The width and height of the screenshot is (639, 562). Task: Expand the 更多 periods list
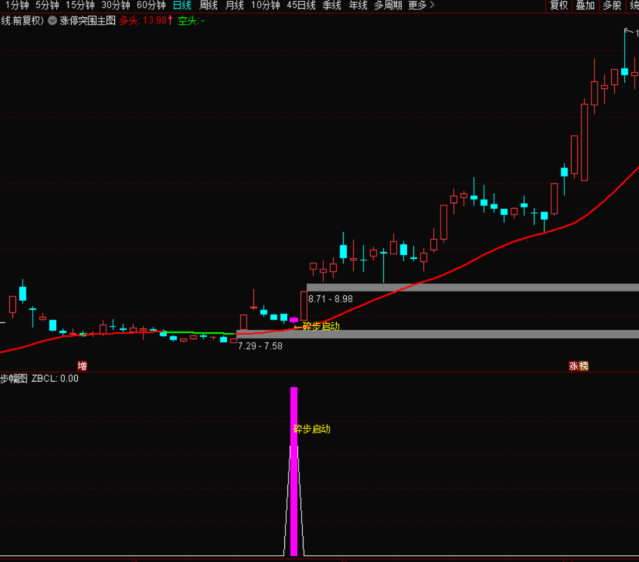click(x=421, y=6)
